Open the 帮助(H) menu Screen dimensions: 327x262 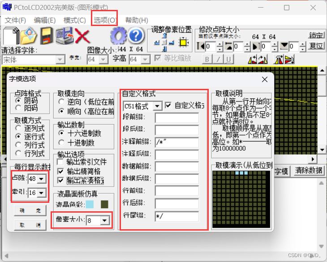tap(137, 20)
